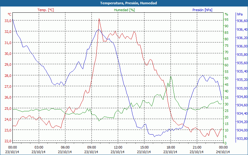248x155 pixels.
Task: Click the 00:00 label above 24/10/14
Action: pyautogui.click(x=223, y=148)
